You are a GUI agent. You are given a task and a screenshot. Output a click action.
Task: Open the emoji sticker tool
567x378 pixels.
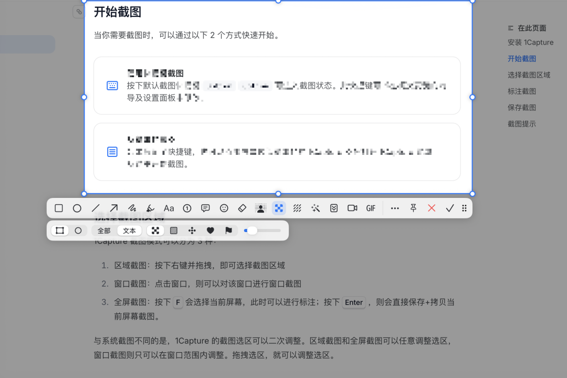point(224,208)
